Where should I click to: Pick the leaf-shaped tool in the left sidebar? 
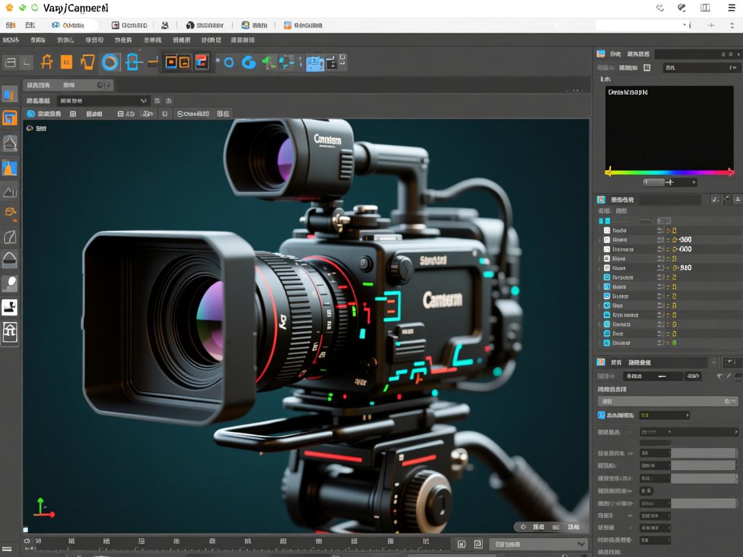[x=10, y=237]
